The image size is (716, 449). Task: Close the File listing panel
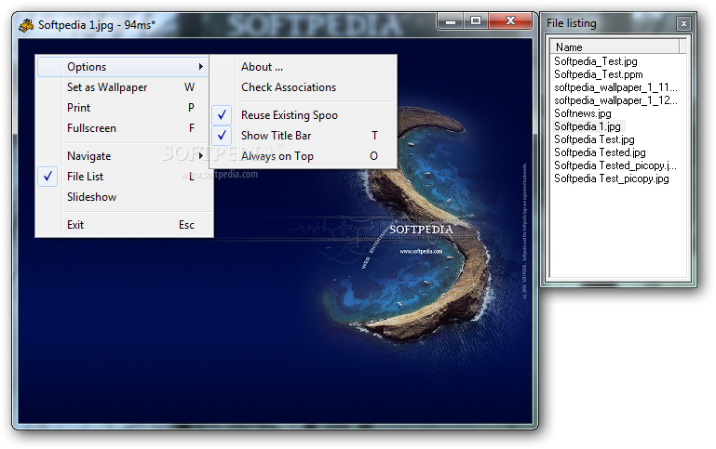pos(683,23)
